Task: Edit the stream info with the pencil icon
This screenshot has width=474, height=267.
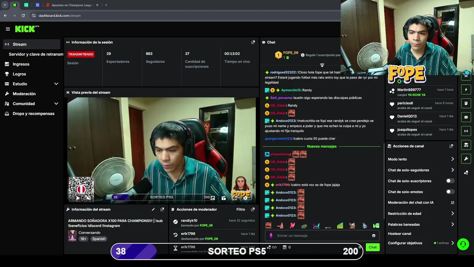Action: 153,210
